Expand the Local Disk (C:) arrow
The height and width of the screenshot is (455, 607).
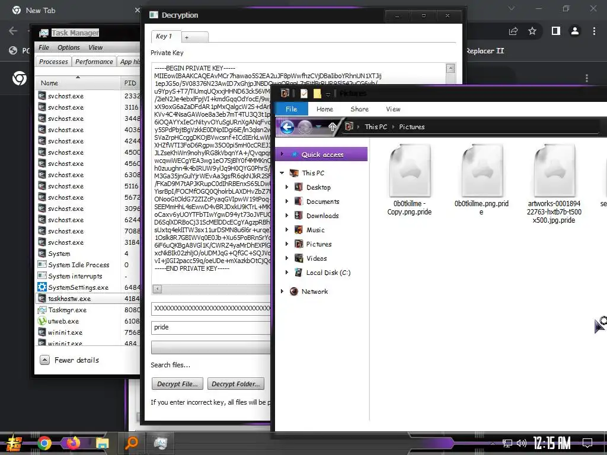point(287,273)
